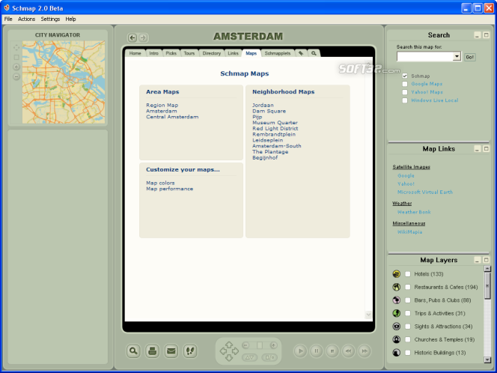Open the Map colors link
Viewport: 497px width, 373px height.
click(160, 183)
